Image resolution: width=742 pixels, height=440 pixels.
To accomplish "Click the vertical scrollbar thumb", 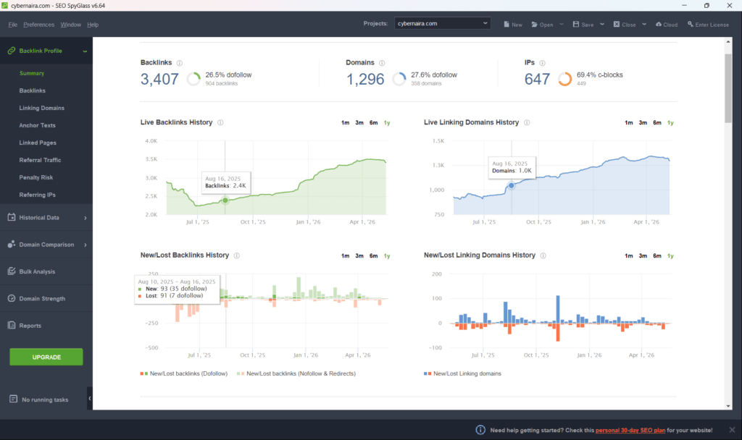I will click(x=728, y=88).
